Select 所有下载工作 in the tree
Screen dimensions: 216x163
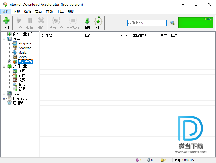(x=23, y=34)
